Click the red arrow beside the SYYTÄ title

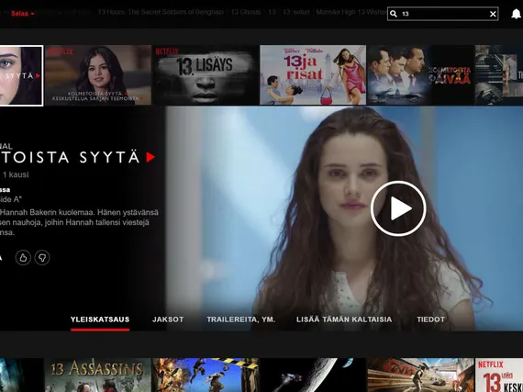[x=150, y=157]
